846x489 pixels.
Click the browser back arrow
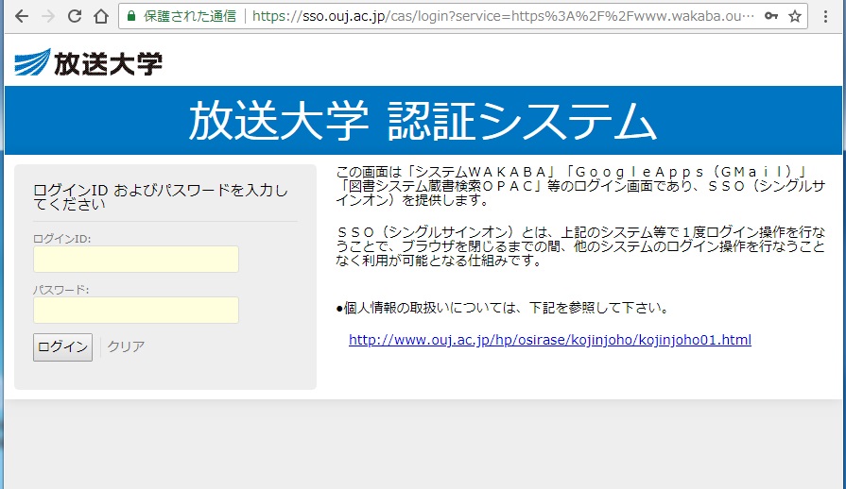(x=22, y=16)
